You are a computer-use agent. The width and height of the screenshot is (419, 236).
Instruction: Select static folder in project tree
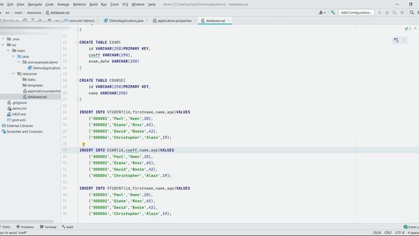(29, 79)
